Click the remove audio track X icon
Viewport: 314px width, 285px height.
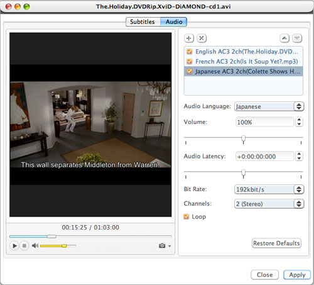[x=202, y=38]
